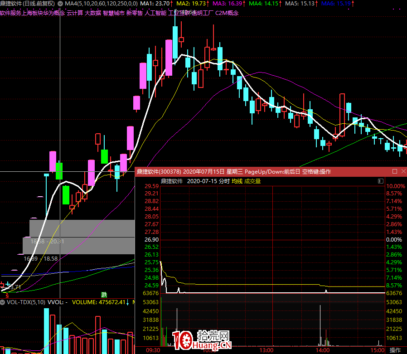Click the blue MA6: 15.19 value

coord(336,4)
